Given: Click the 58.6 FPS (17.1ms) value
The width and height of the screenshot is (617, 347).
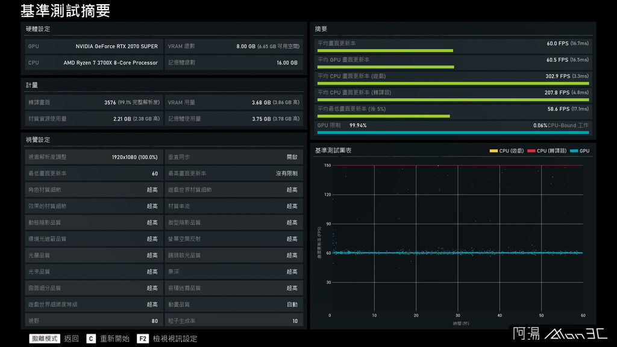Looking at the screenshot, I should pyautogui.click(x=568, y=109).
